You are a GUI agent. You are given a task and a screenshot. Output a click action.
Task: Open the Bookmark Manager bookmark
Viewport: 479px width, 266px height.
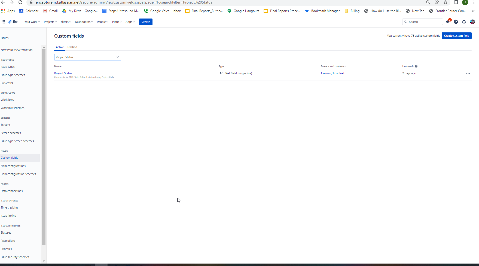tap(322, 11)
